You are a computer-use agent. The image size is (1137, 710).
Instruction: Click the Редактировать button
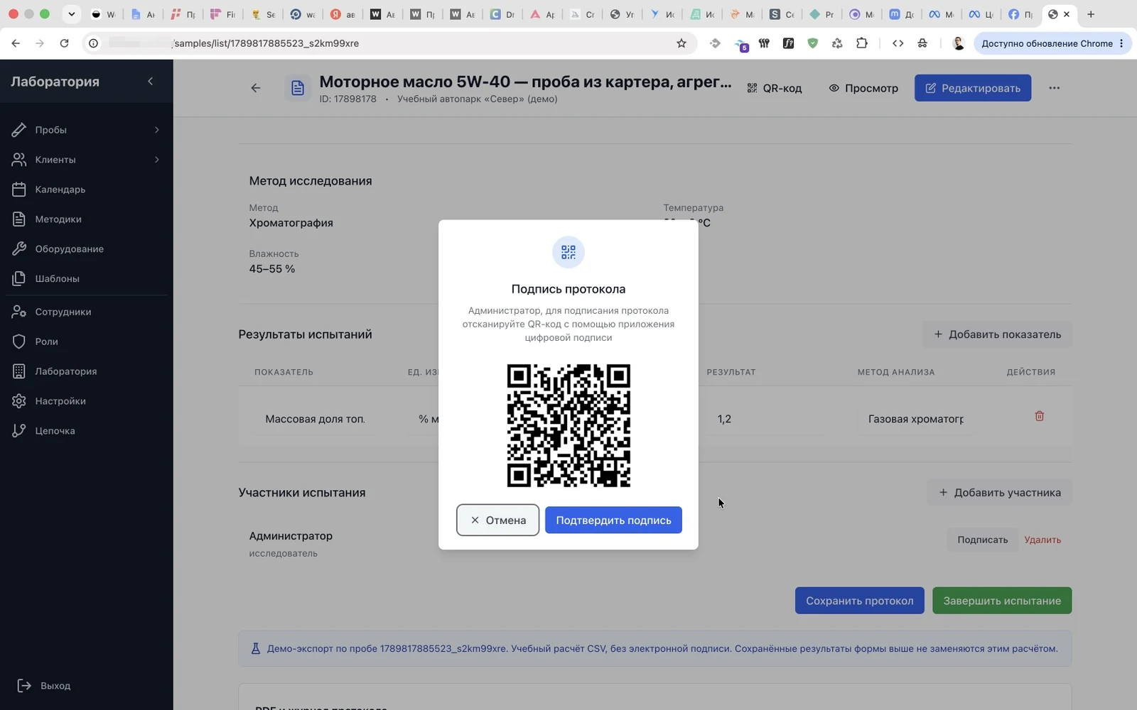pos(973,88)
